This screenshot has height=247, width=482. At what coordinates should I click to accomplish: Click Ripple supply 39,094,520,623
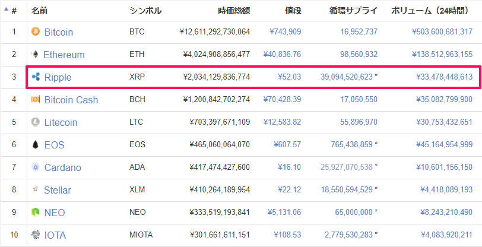tap(347, 77)
